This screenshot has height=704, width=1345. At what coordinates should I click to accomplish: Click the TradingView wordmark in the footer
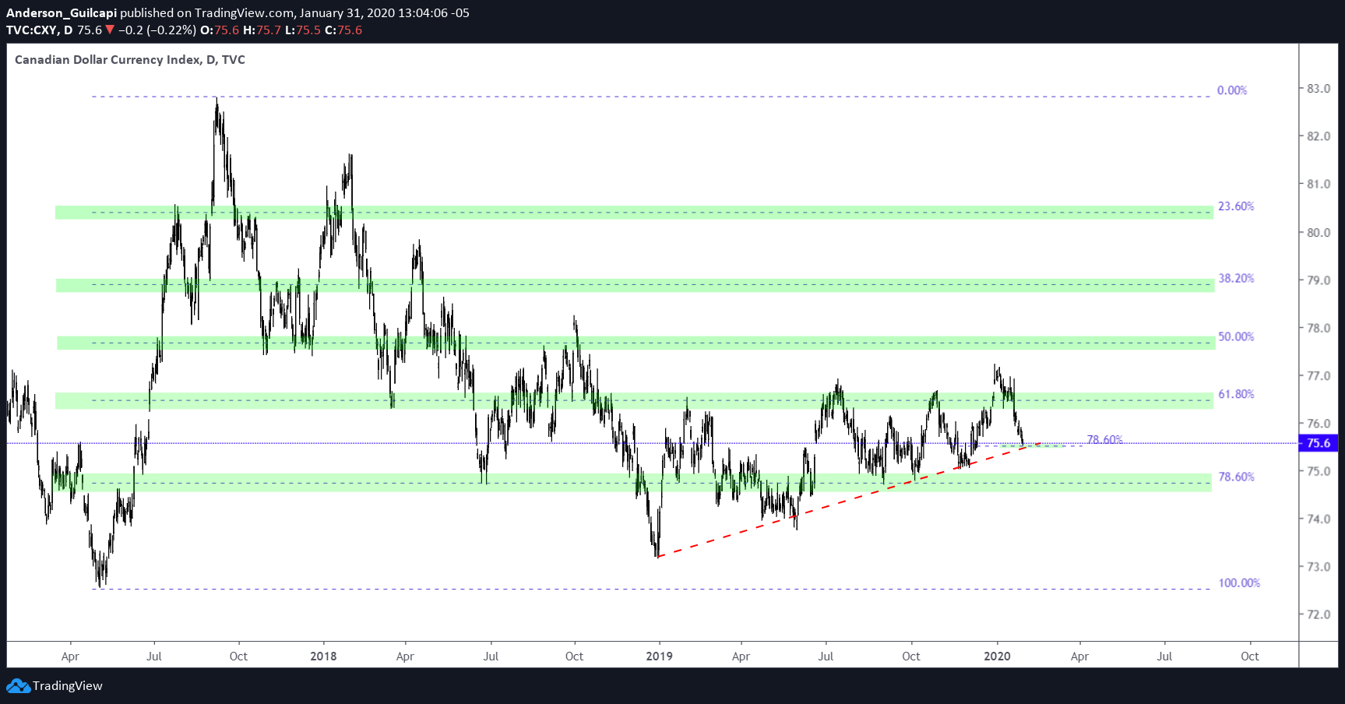tap(68, 686)
